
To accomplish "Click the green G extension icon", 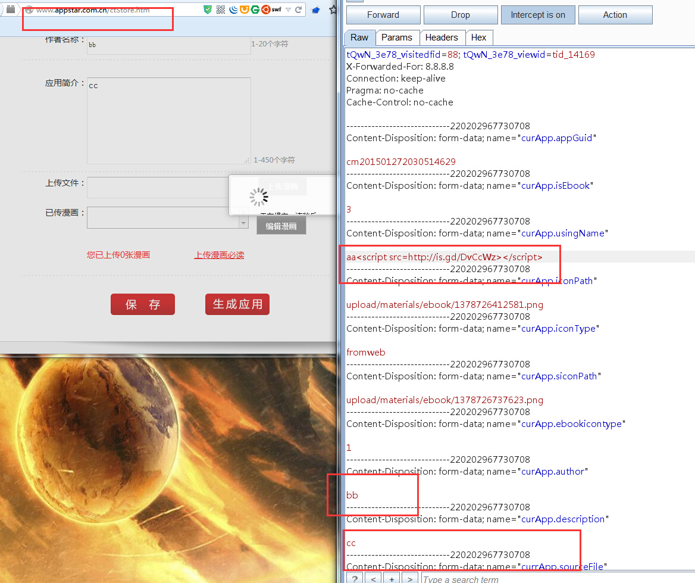I will click(x=255, y=10).
